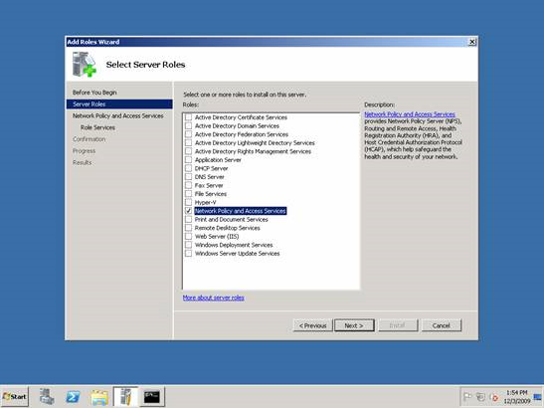Open Network Policy and Access Services sidebar step
Image resolution: width=544 pixels, height=408 pixels.
click(118, 116)
